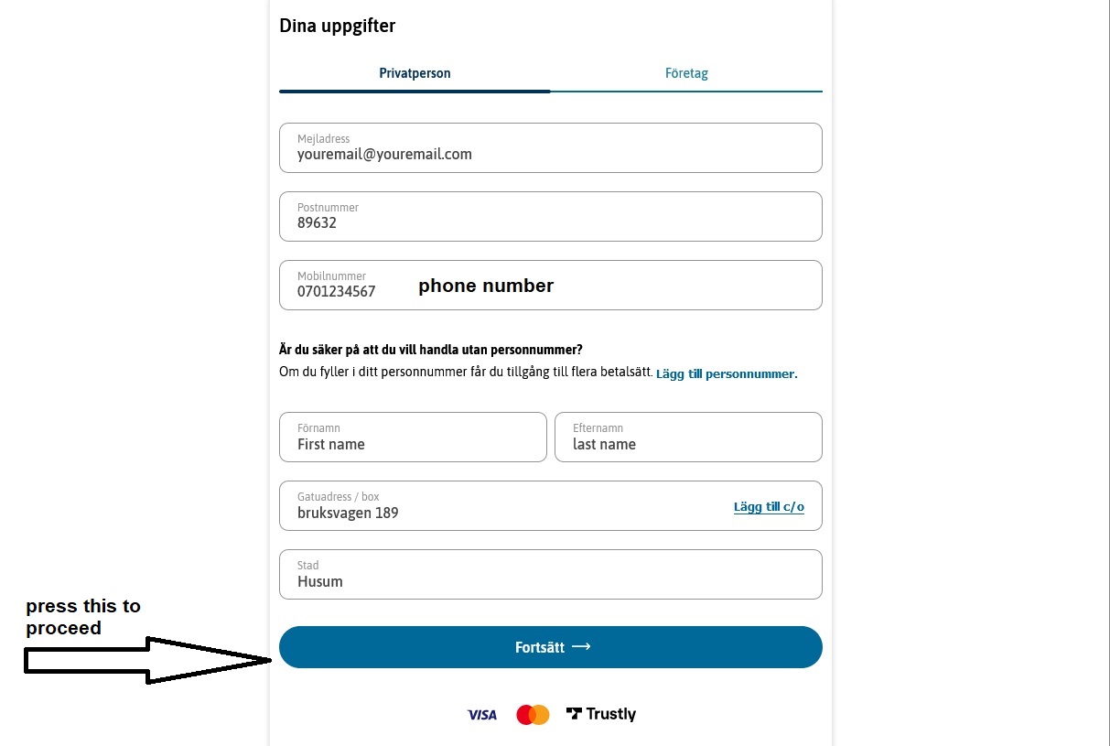Viewport: 1110px width, 746px height.
Task: Select the Efternamn last name field
Action: pyautogui.click(x=688, y=437)
